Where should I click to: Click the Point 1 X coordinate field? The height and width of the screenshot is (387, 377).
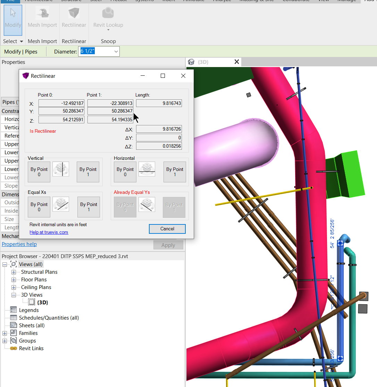coord(110,103)
